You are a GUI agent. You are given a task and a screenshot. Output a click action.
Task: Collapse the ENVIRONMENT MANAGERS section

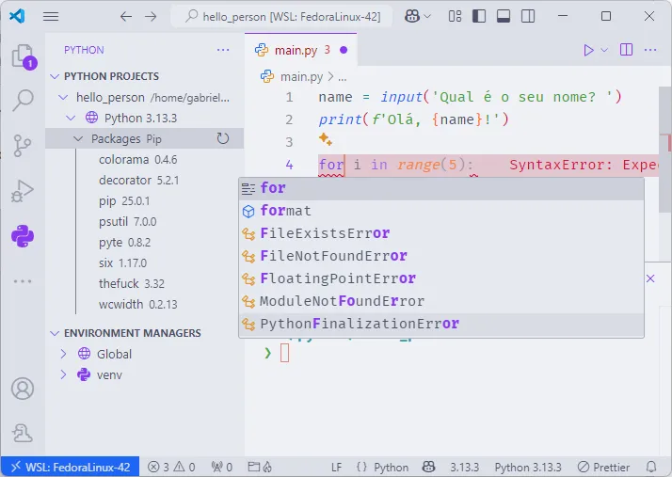point(55,333)
